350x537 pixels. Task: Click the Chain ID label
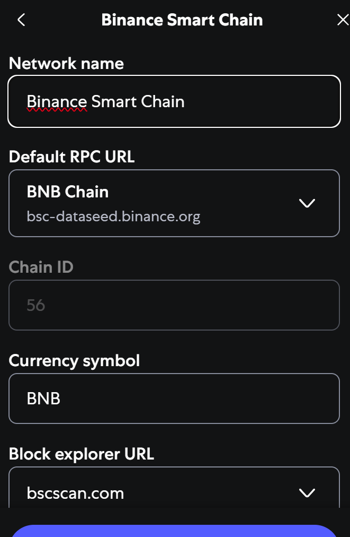[41, 267]
